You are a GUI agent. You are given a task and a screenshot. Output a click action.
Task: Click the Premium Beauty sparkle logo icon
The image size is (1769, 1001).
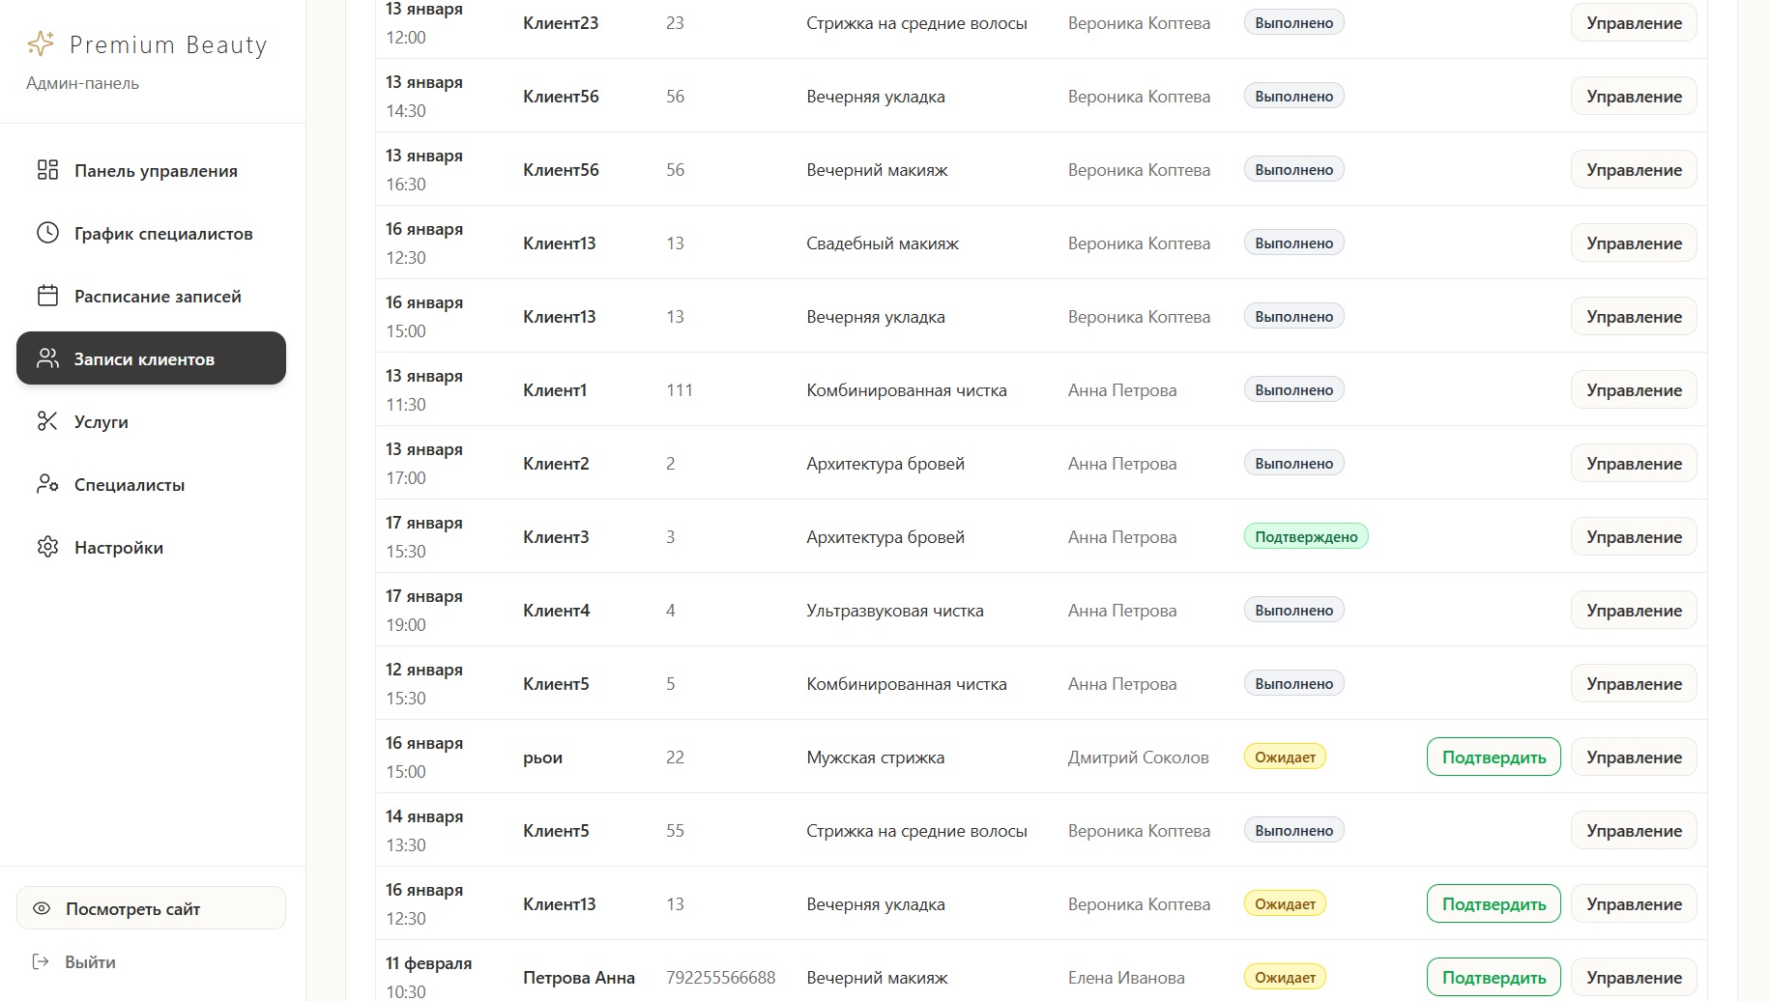[x=41, y=43]
